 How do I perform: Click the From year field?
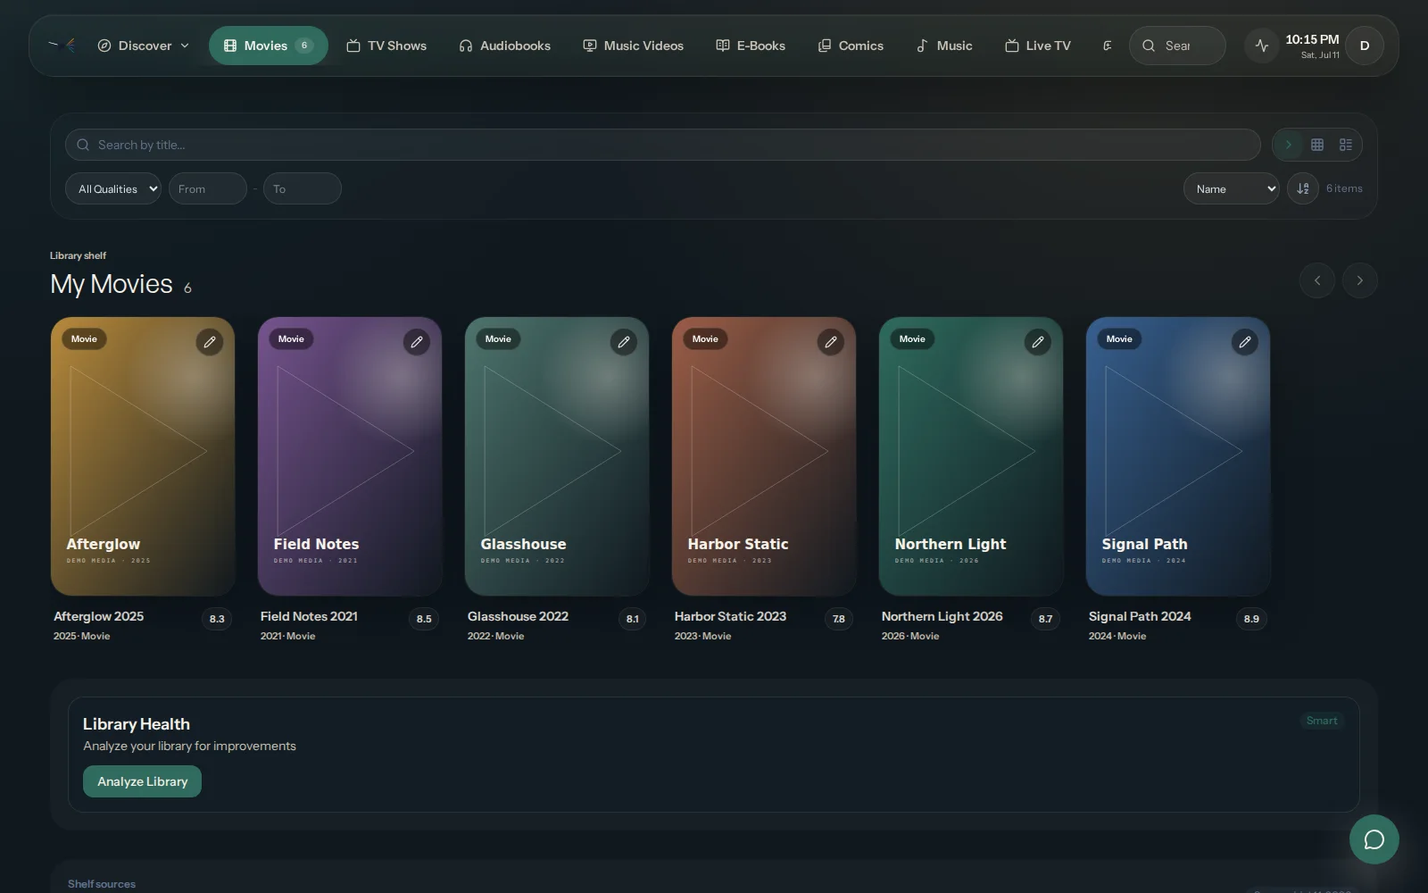click(x=208, y=188)
